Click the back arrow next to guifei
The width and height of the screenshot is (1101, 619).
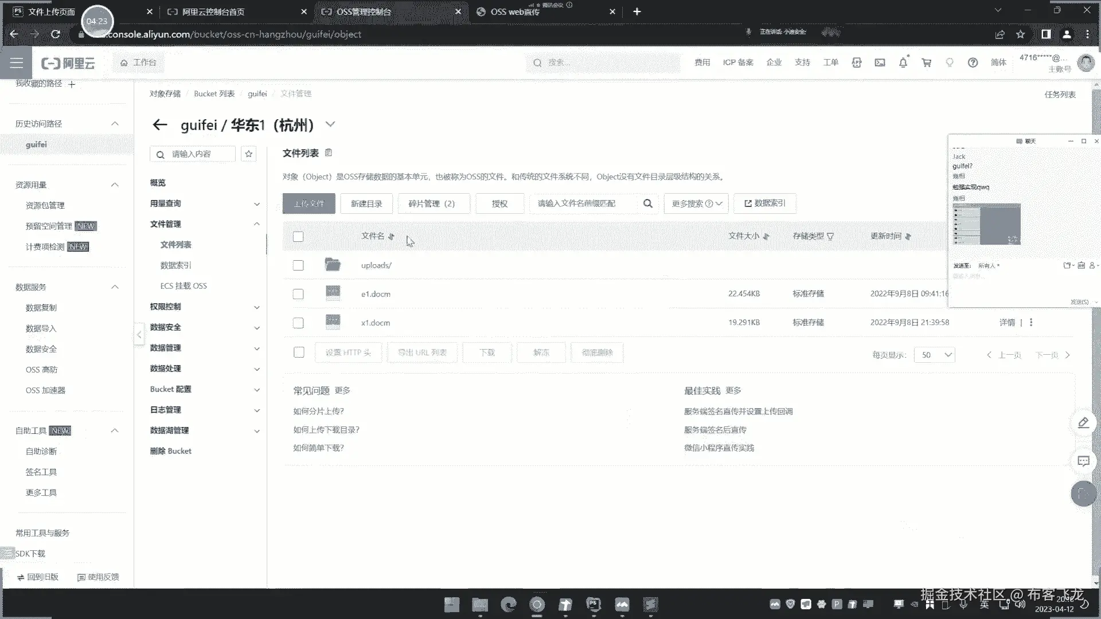[160, 125]
